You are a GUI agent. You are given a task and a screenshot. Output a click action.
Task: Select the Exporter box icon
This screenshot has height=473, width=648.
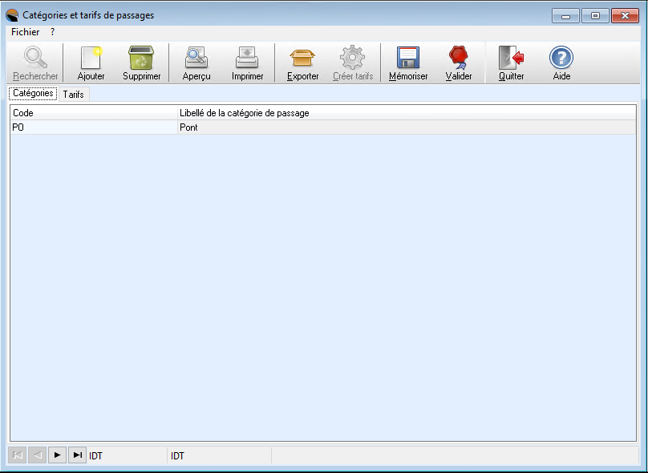coord(302,59)
